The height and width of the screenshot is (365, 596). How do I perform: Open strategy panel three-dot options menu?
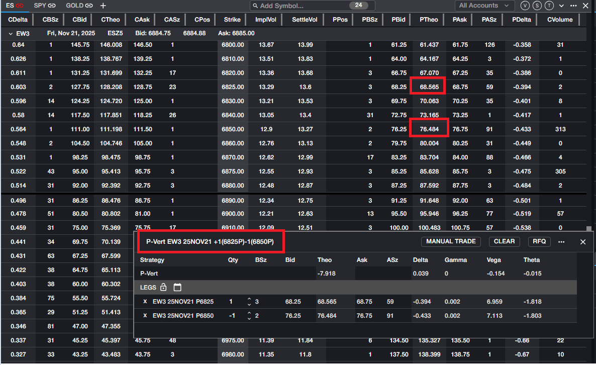click(x=561, y=241)
